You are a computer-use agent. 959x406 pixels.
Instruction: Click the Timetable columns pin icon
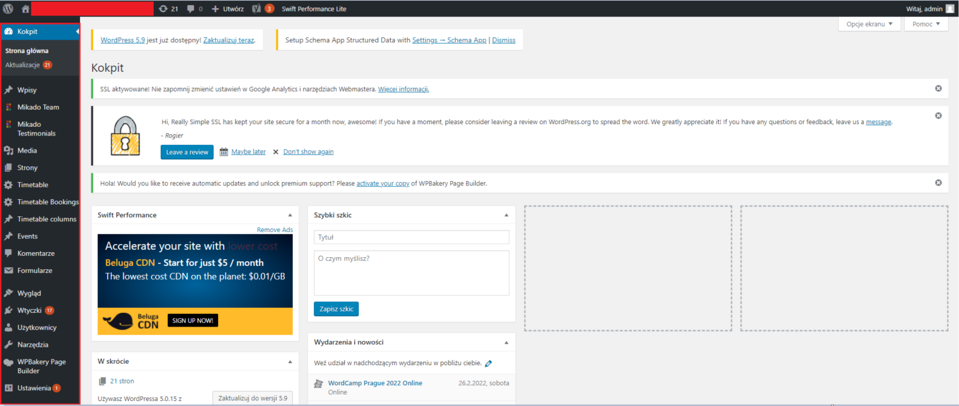8,219
